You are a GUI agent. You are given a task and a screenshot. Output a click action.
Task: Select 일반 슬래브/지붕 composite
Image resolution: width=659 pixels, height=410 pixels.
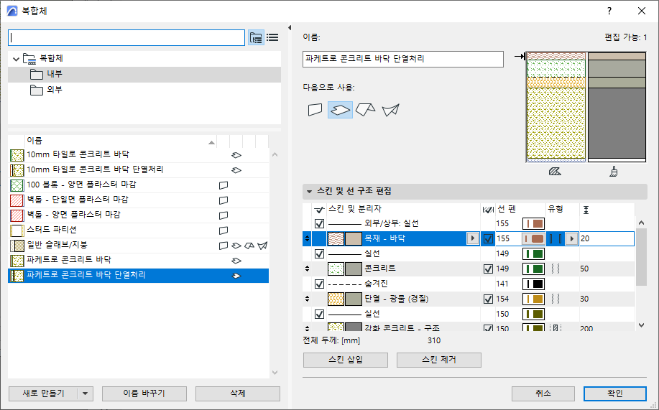pos(138,246)
